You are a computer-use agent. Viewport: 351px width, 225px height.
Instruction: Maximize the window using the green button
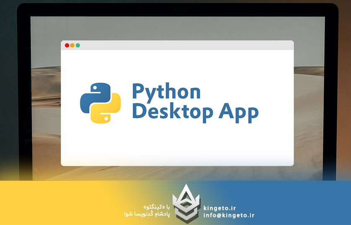(77, 45)
